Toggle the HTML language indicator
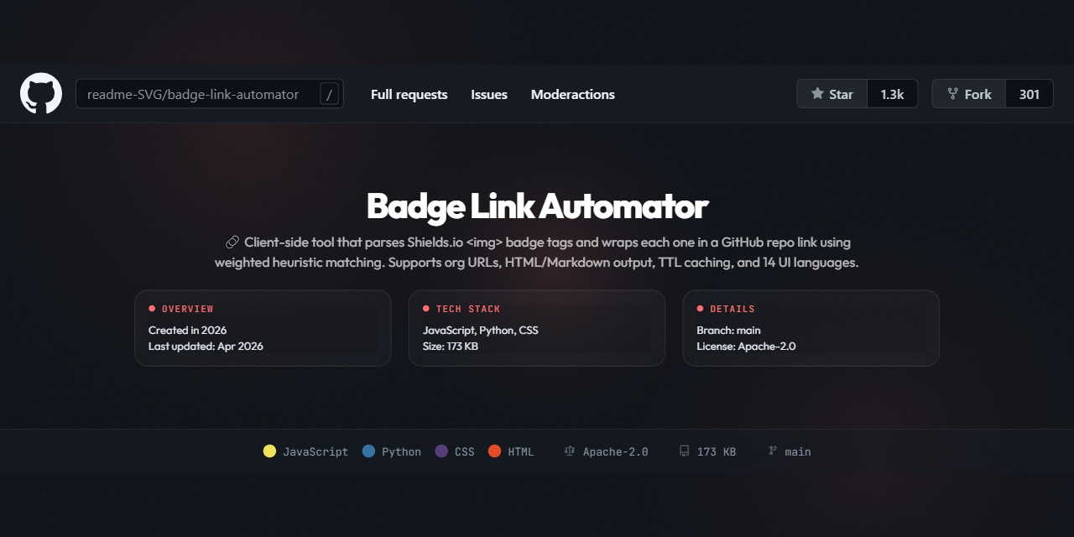1074x537 pixels. [494, 451]
